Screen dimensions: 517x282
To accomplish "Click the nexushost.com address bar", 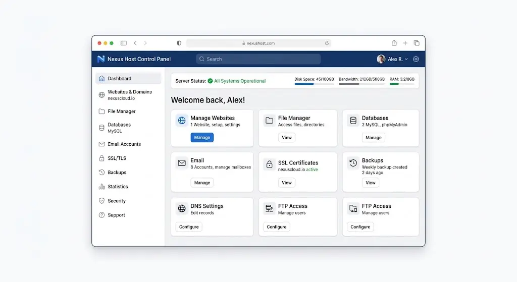I will click(x=258, y=43).
